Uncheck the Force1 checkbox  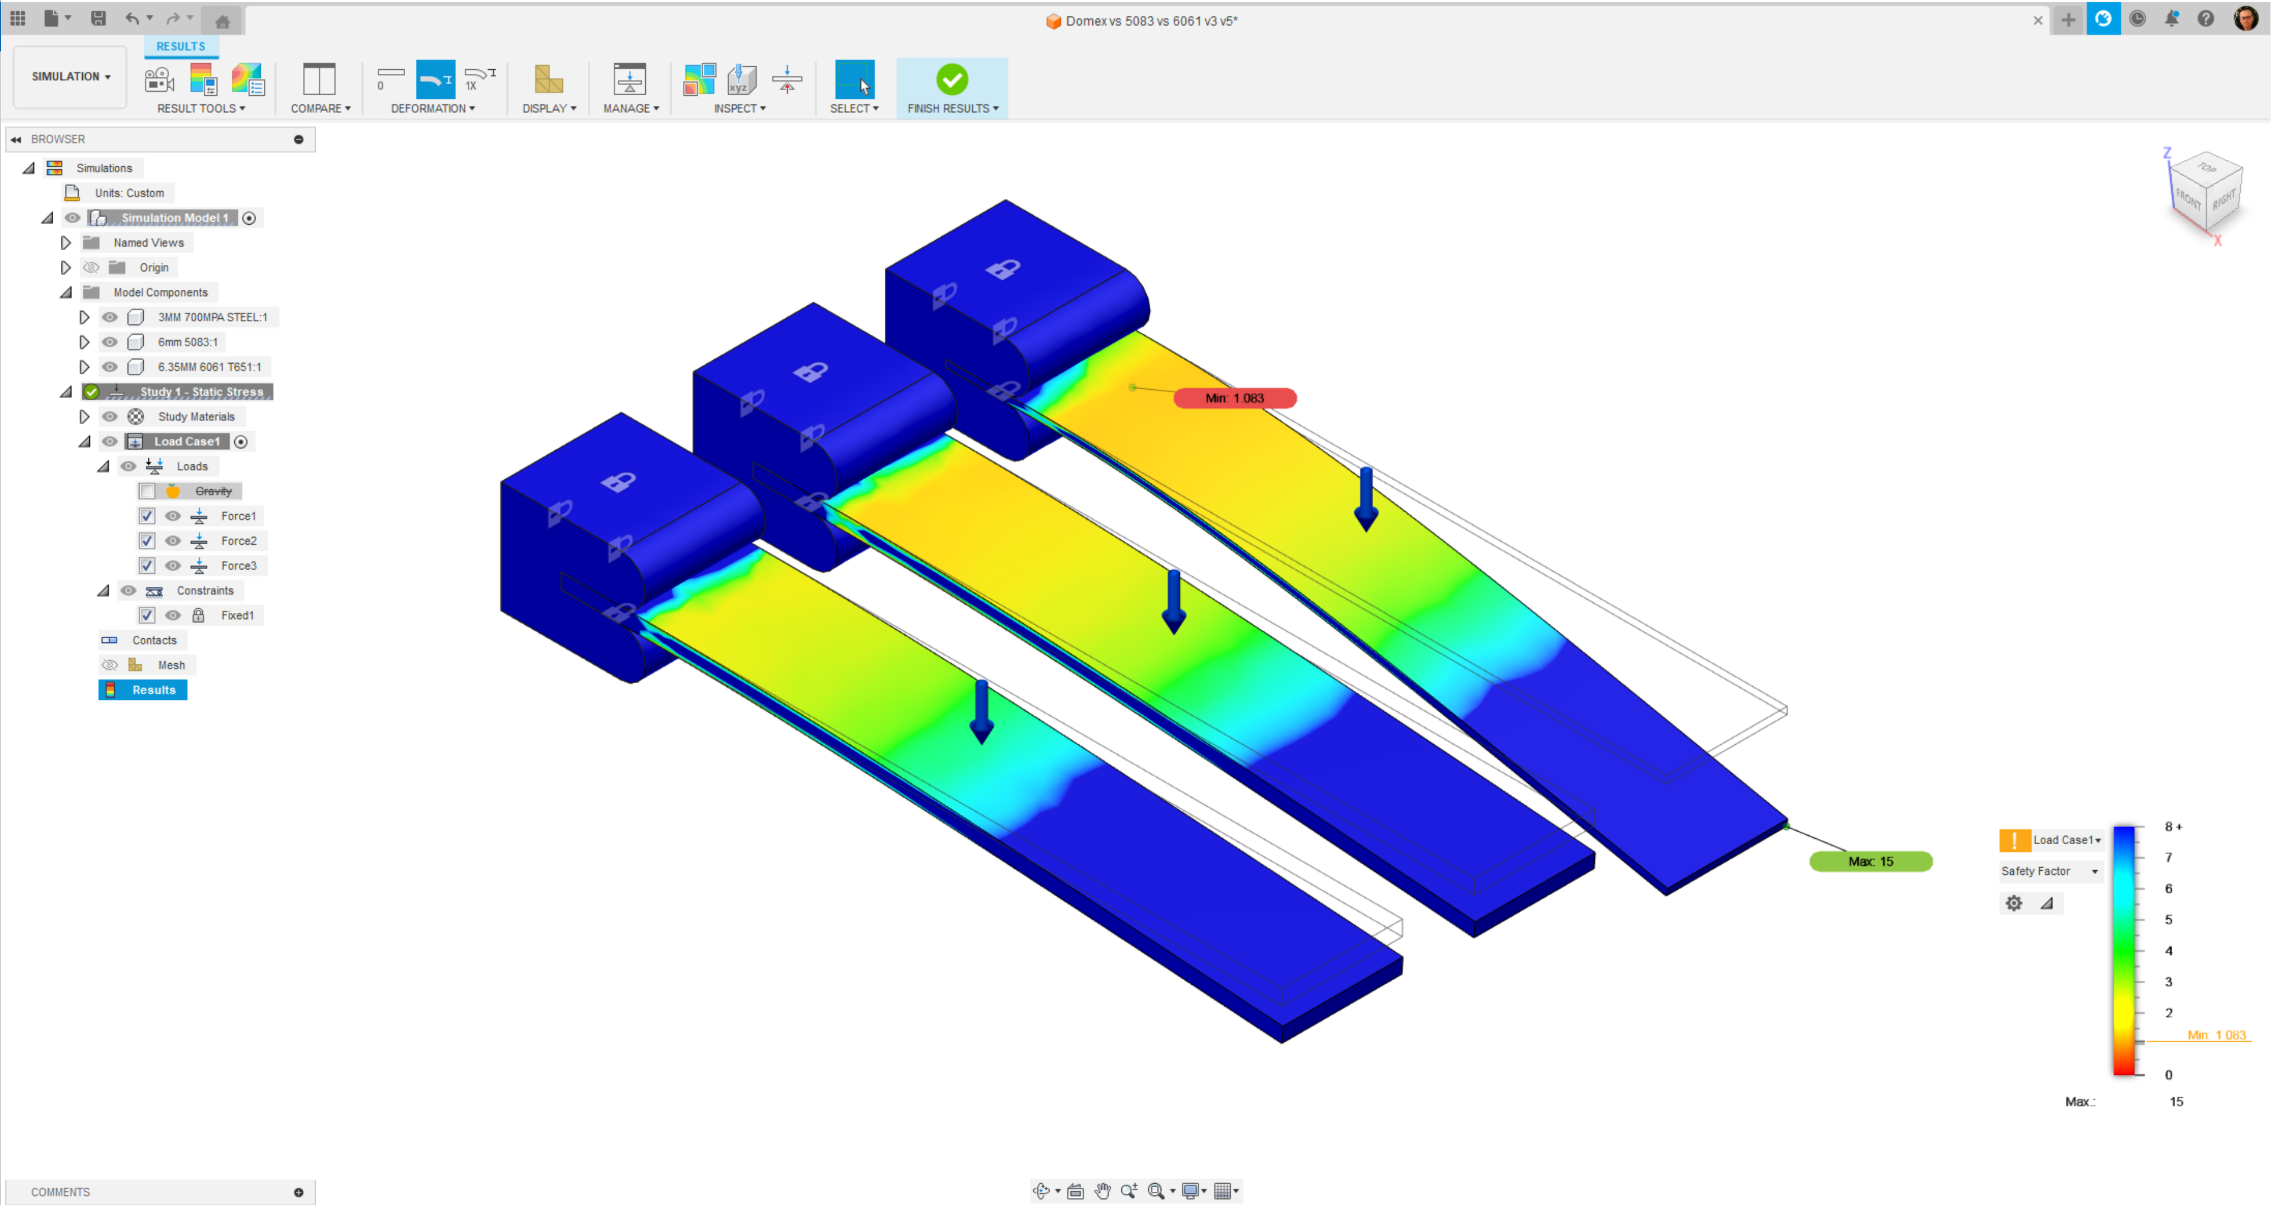click(147, 516)
